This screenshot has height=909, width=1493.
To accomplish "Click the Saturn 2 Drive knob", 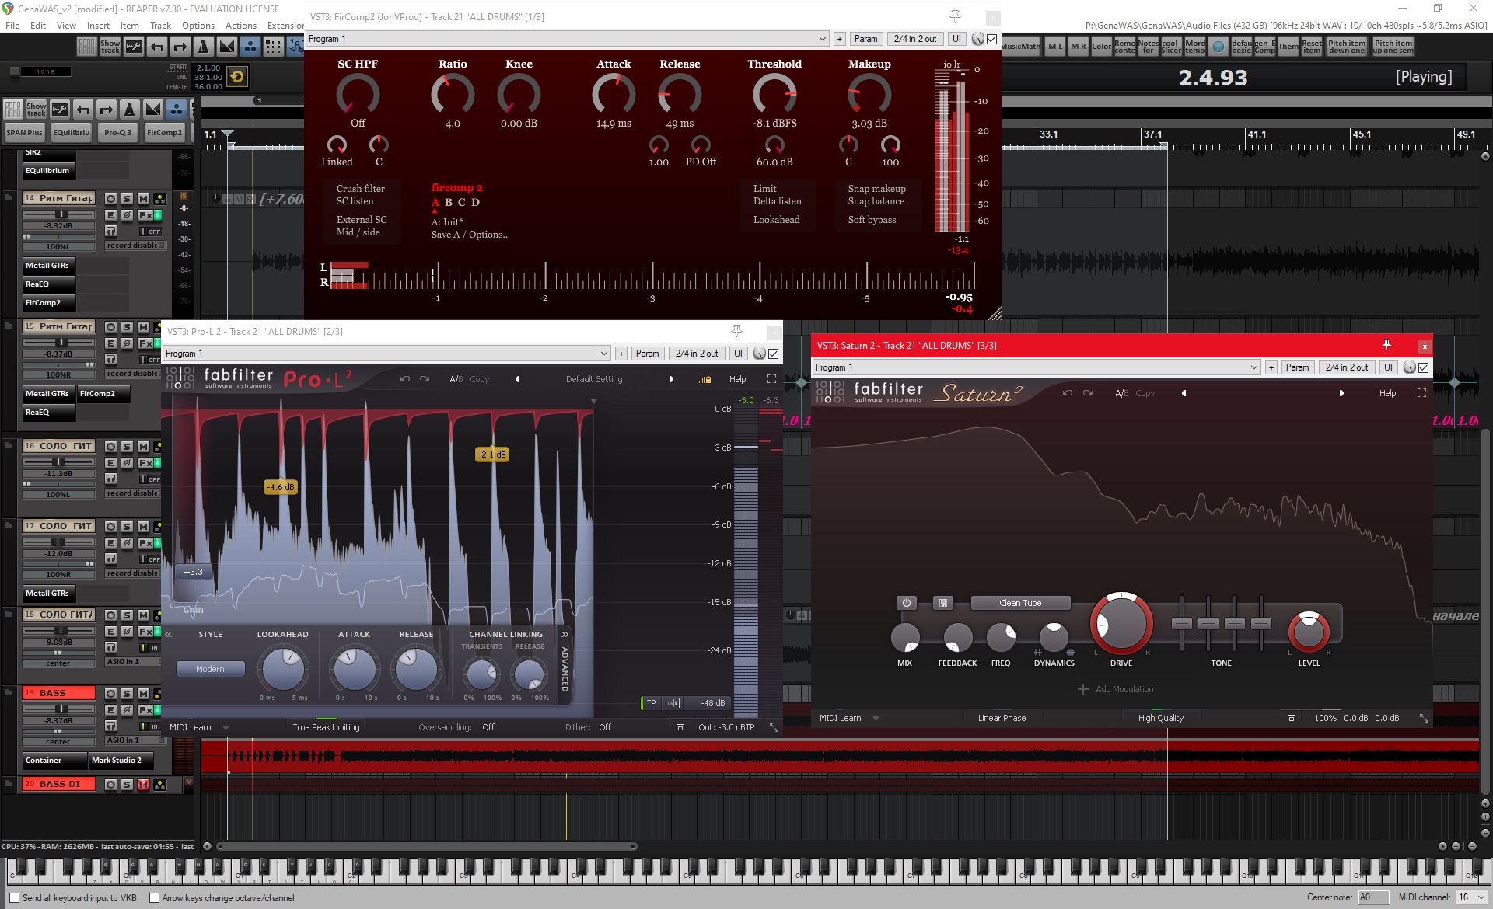I will tap(1121, 623).
